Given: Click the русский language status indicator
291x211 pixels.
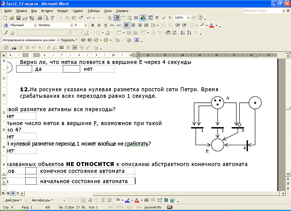Looking at the screenshot, I should tap(153, 207).
